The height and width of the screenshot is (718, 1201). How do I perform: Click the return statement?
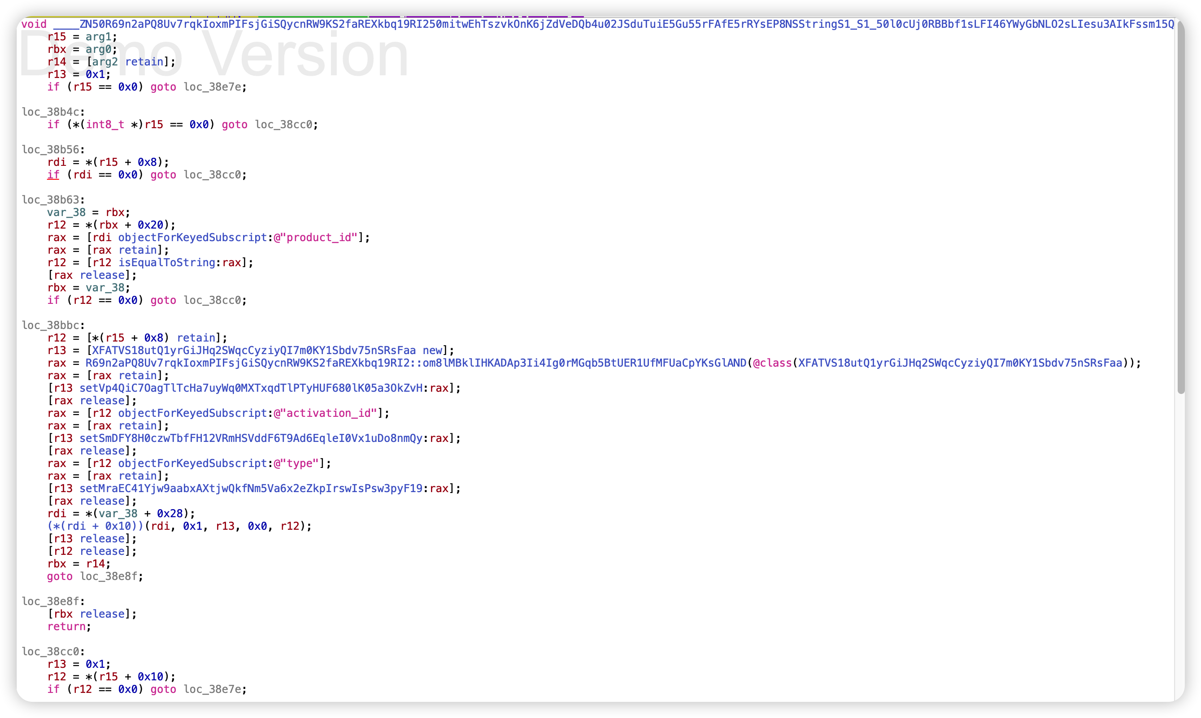click(66, 627)
